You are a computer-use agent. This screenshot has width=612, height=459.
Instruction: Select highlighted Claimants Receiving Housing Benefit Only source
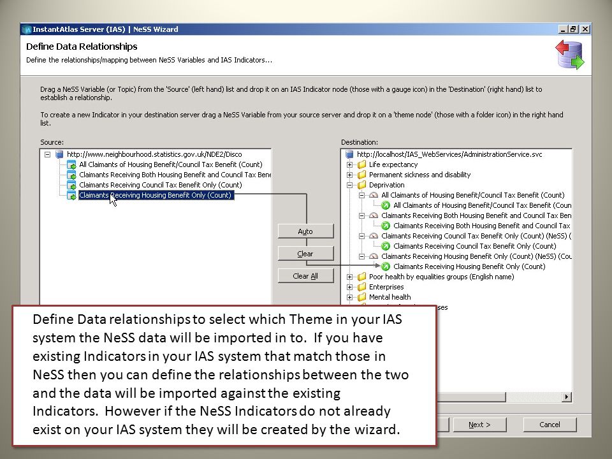pos(156,195)
